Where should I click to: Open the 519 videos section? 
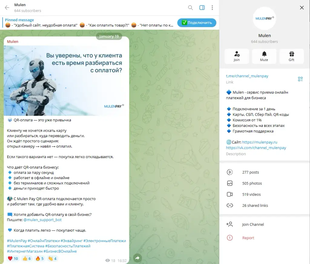pyautogui.click(x=265, y=194)
